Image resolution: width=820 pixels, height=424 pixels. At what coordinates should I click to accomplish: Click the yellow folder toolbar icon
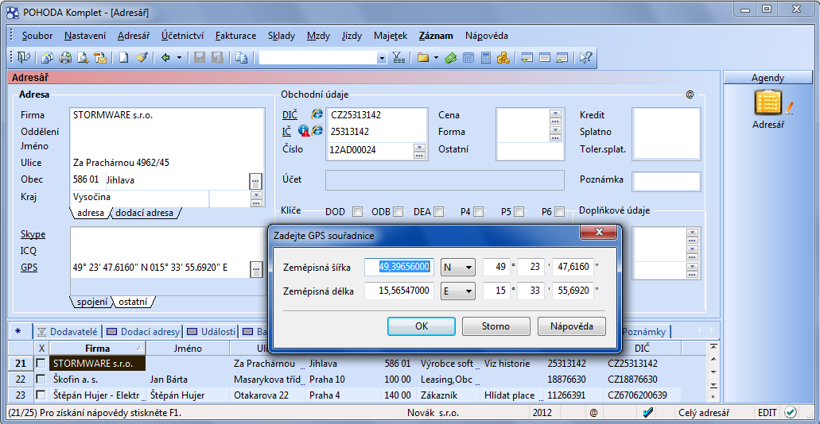422,57
